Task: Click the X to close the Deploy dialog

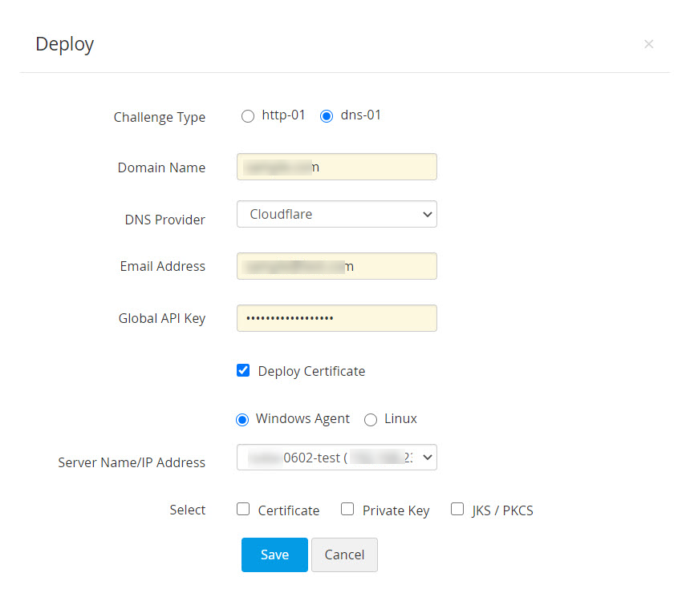Action: tap(648, 44)
